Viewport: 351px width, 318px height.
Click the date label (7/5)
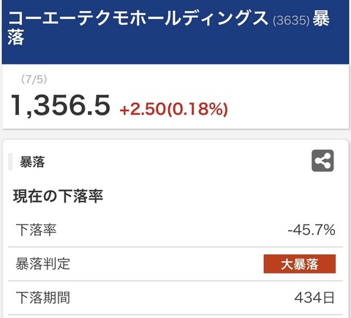point(34,80)
